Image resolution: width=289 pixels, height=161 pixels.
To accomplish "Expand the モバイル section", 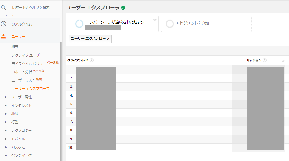I will click(x=6, y=139).
